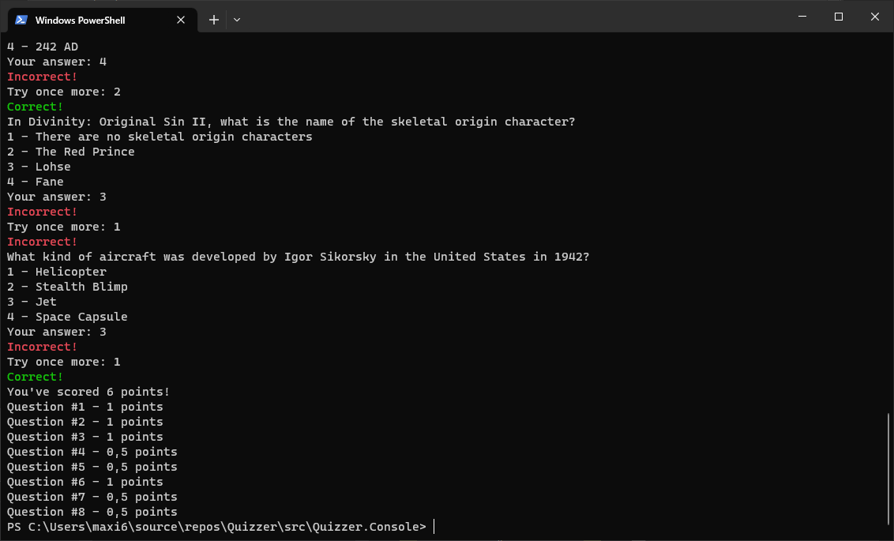Viewport: 894px width, 541px height.
Task: Expand the new tab profile dropdown
Action: [x=237, y=20]
